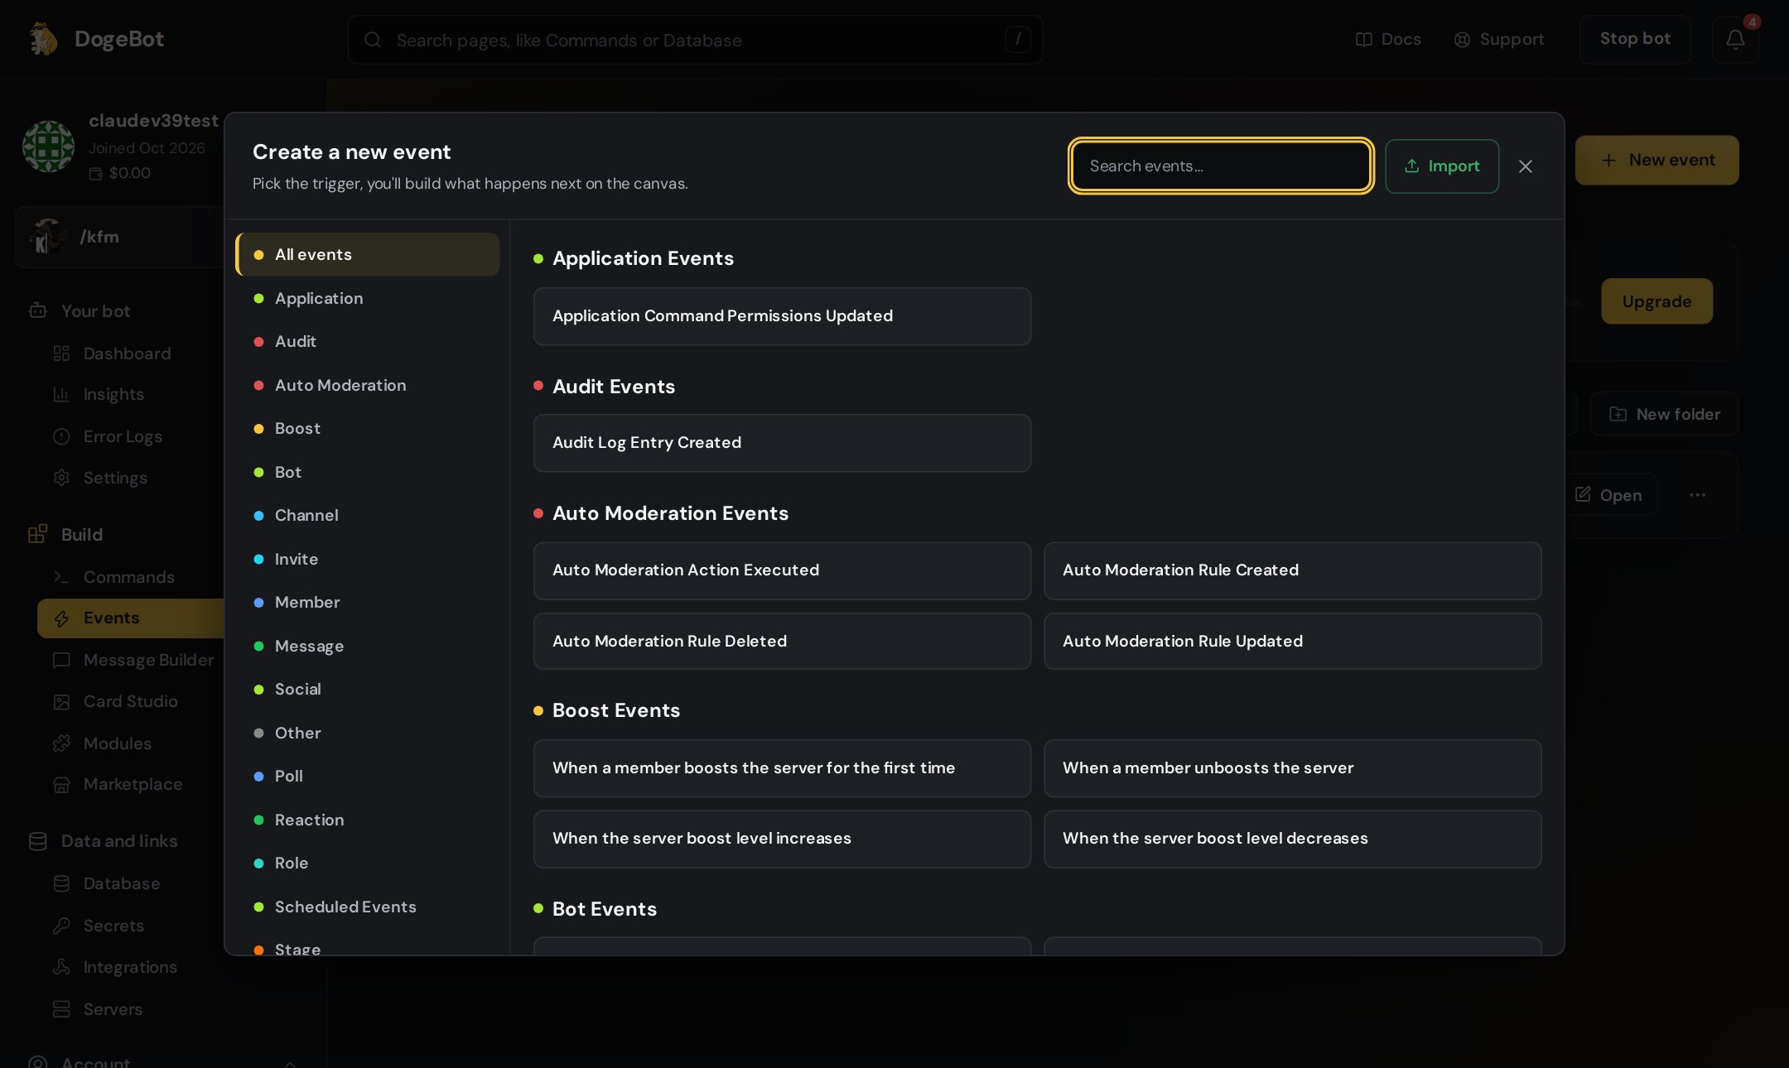Open the Invite category

pyautogui.click(x=368, y=559)
